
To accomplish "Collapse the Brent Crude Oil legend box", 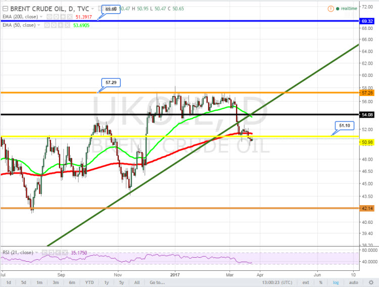I will click(x=6, y=9).
